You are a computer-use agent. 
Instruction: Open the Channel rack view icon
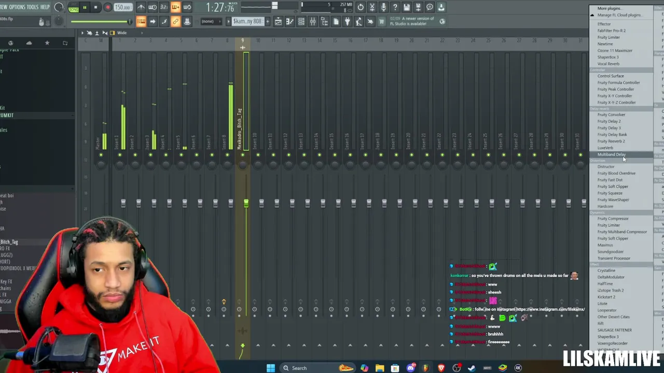(x=301, y=21)
